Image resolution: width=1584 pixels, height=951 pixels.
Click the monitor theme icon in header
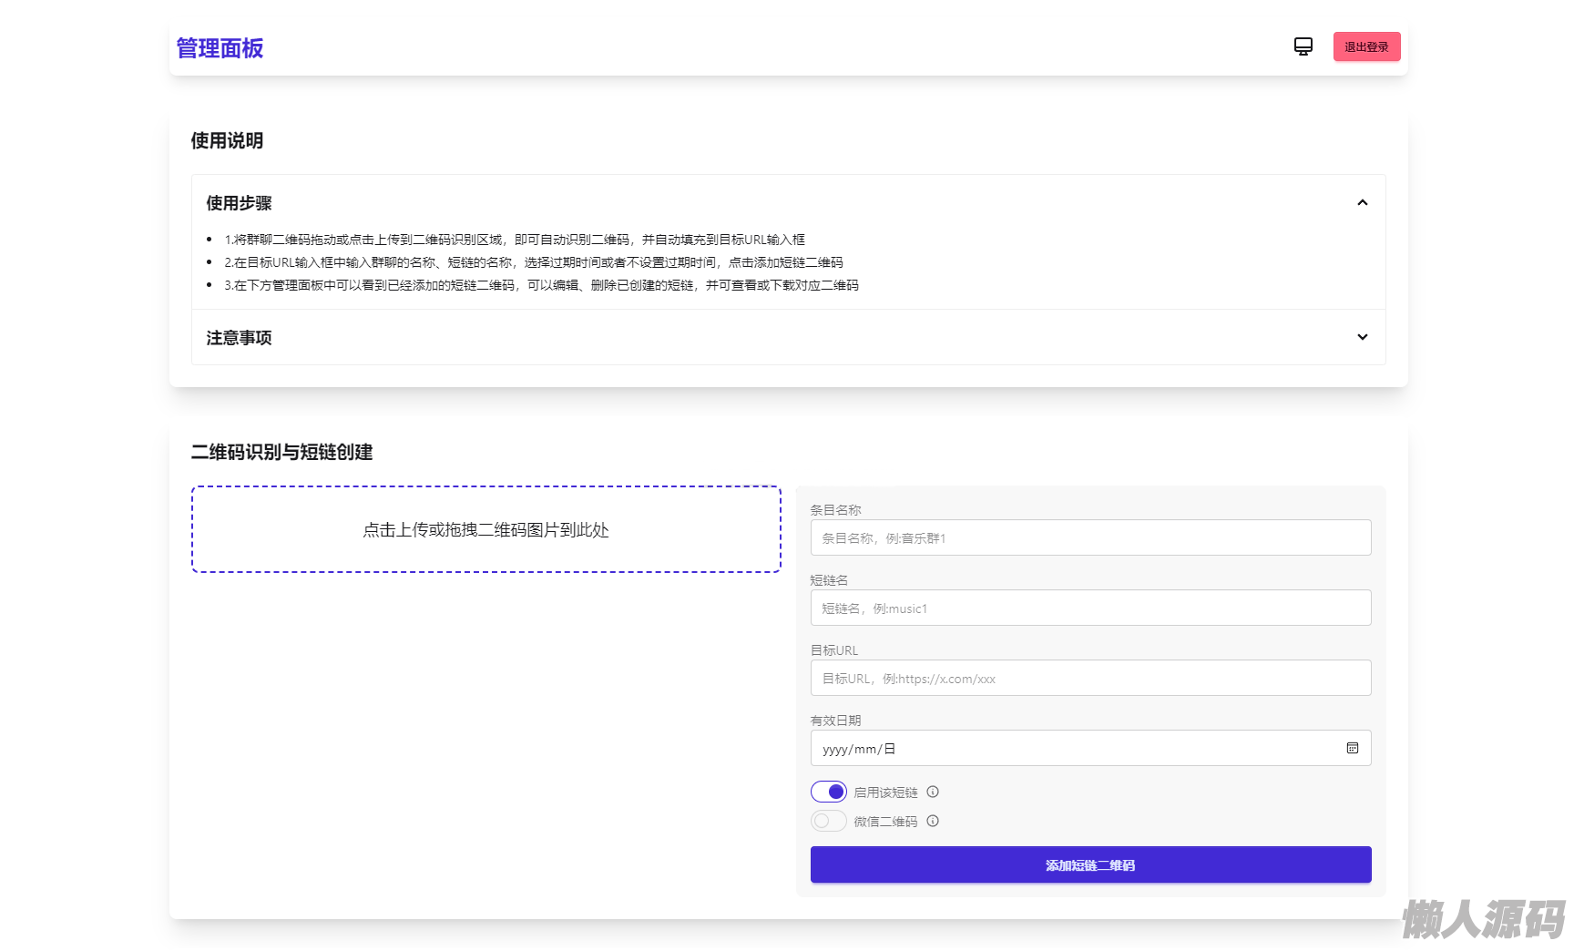click(1303, 46)
